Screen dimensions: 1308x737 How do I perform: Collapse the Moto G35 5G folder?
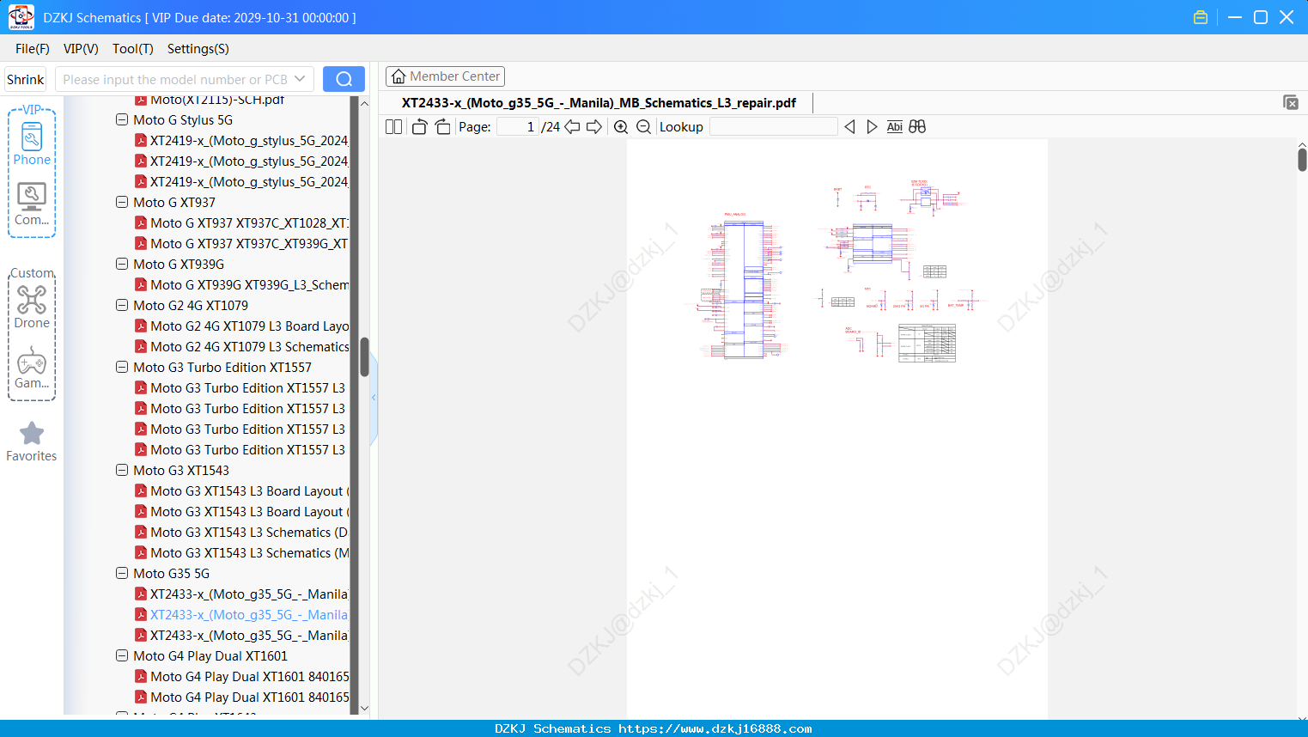coord(122,574)
